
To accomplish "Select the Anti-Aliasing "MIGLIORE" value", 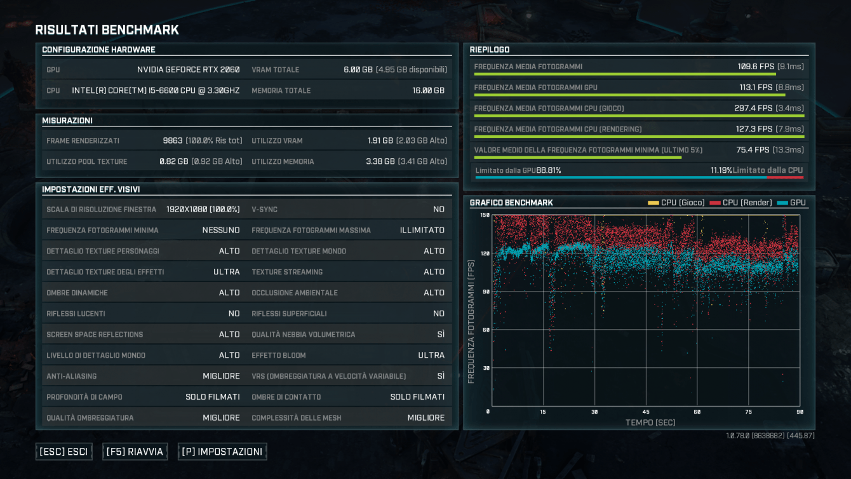I will [x=221, y=377].
